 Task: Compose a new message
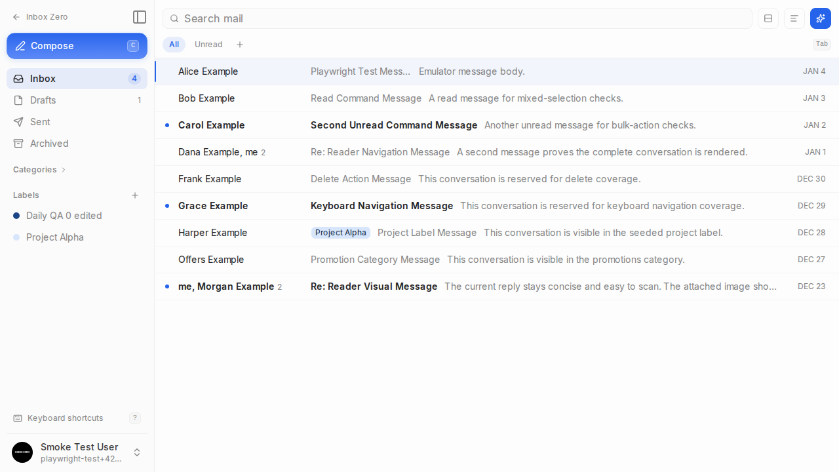(x=77, y=46)
